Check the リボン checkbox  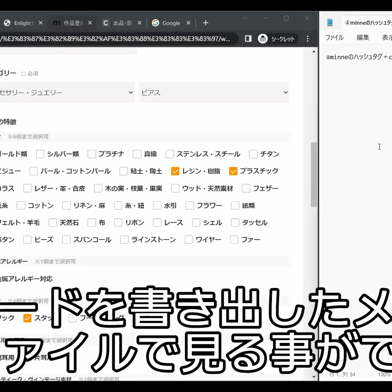pyautogui.click(x=118, y=222)
